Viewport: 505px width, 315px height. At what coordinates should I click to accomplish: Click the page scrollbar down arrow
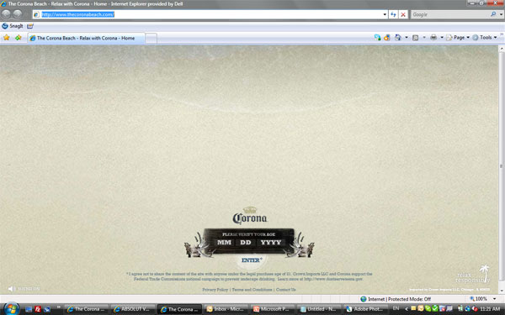[502, 291]
